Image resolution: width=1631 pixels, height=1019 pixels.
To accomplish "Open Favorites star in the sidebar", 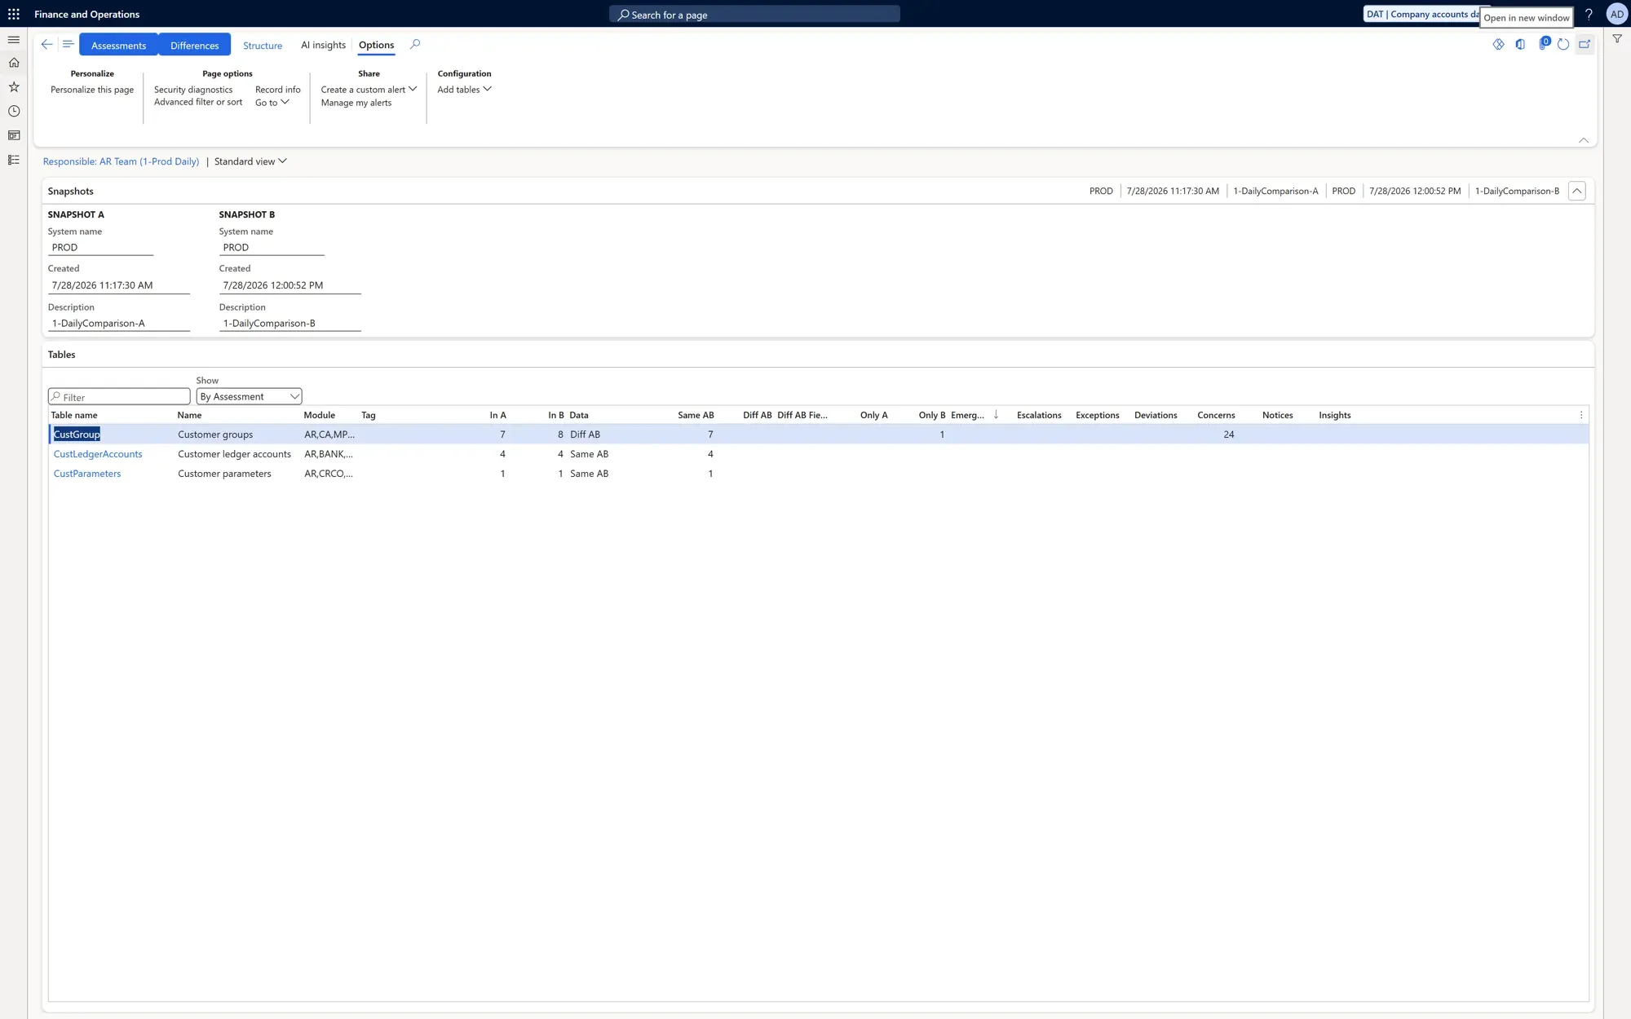I will pyautogui.click(x=14, y=86).
